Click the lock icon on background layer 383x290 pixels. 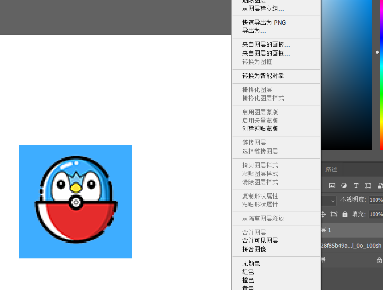[x=379, y=260]
